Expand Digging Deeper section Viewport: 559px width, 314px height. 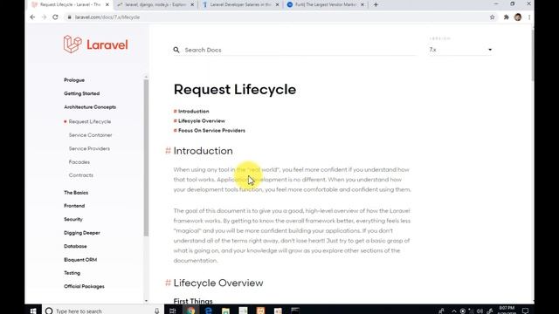82,233
